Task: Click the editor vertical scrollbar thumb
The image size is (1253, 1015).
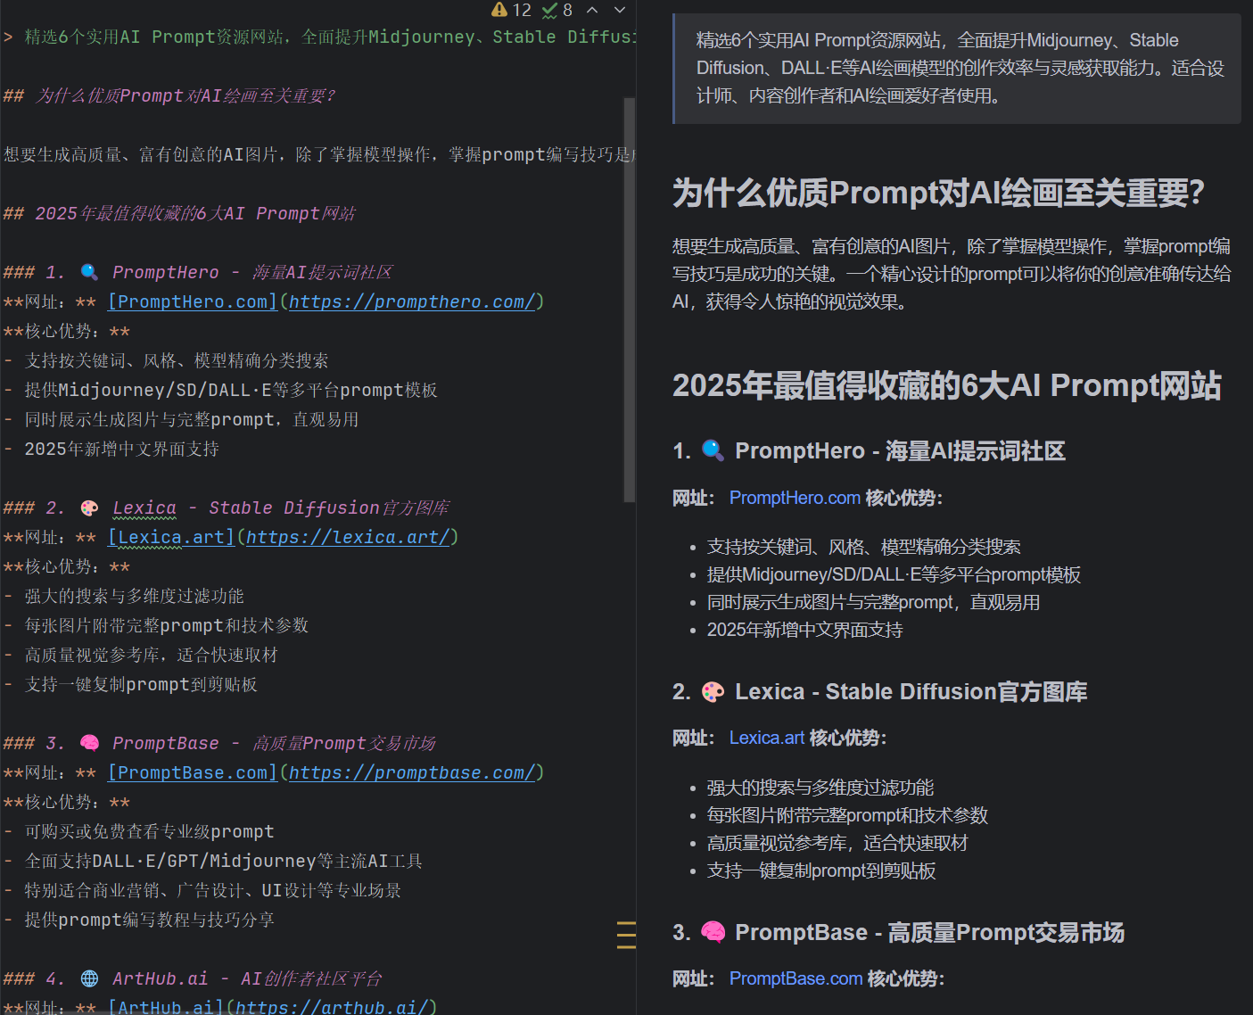Action: (630, 300)
